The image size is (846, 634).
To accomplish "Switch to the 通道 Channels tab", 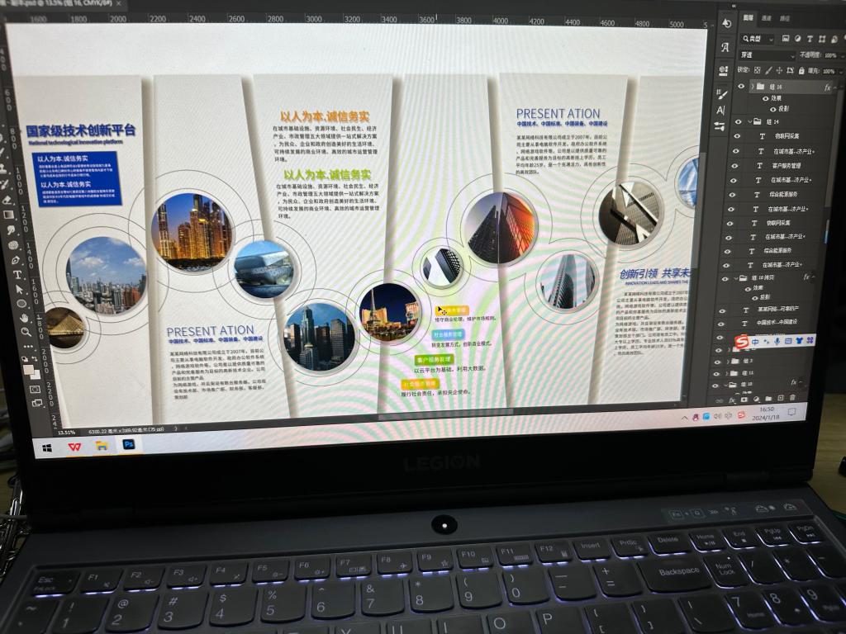I will coord(767,17).
